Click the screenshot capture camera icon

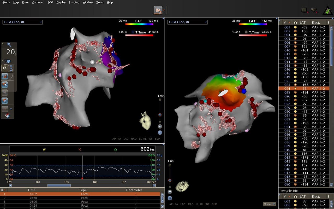coord(158,10)
